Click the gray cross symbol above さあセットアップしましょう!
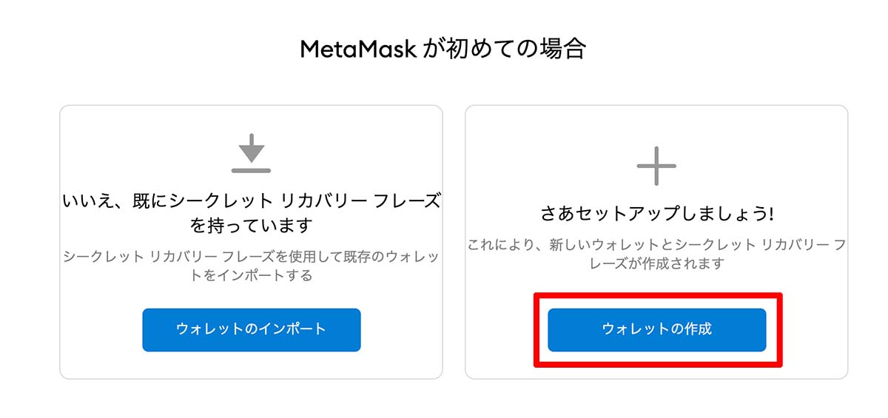Screen dimensions: 888x418 pos(656,165)
